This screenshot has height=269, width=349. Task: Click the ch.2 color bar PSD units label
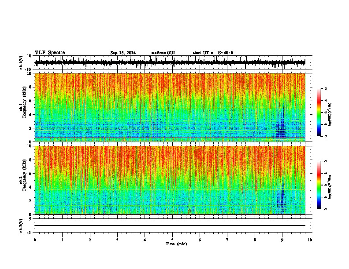click(330, 187)
